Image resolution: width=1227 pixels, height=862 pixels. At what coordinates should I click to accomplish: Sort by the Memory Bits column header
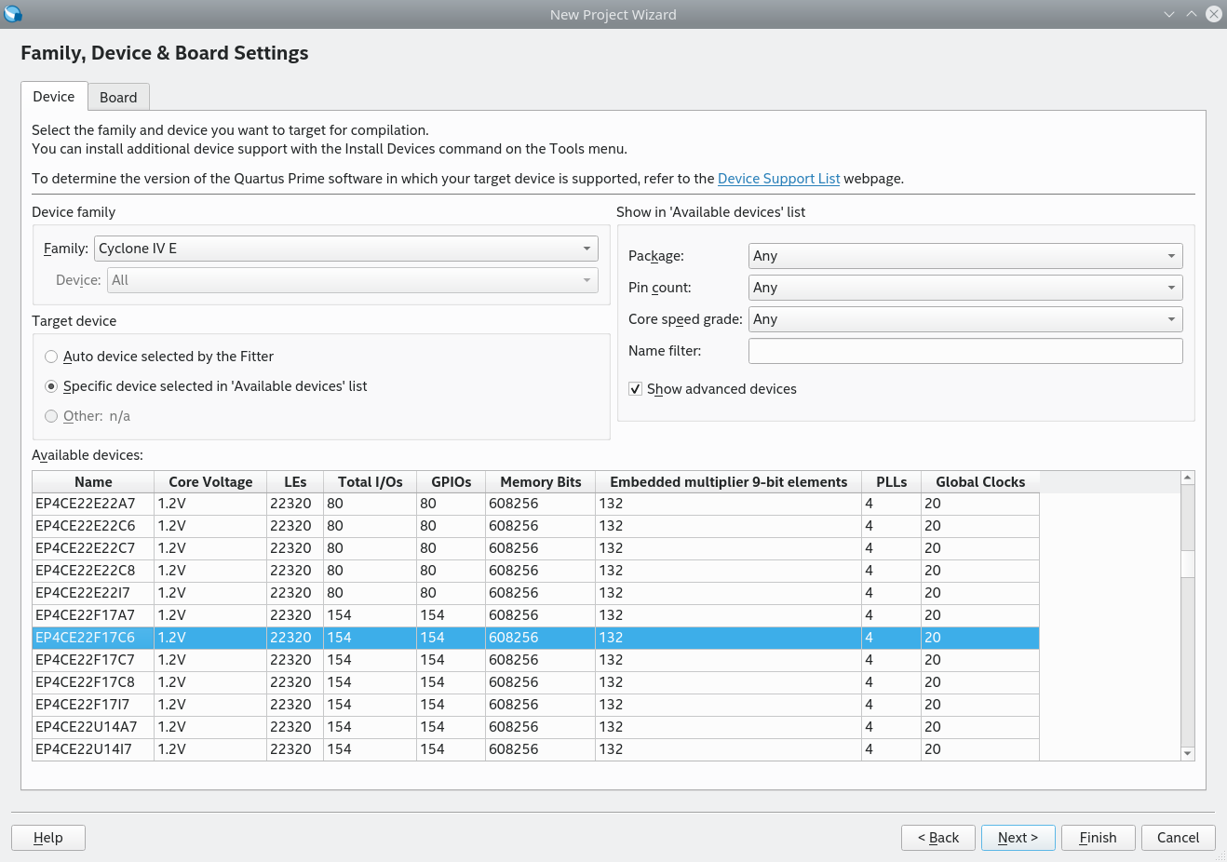click(541, 482)
